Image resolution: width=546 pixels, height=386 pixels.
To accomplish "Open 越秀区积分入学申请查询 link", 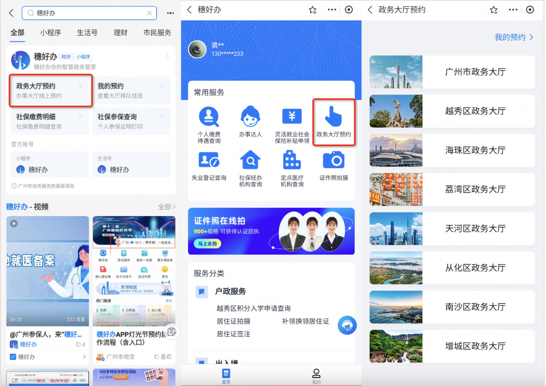I will click(x=254, y=309).
